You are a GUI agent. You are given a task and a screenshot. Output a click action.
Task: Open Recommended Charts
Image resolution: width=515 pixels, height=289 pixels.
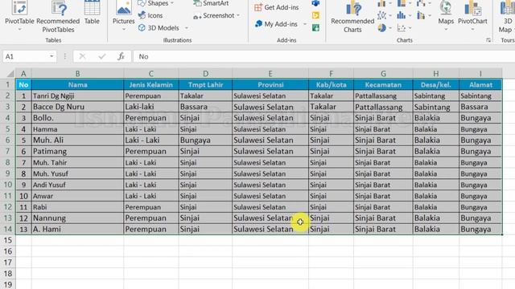[352, 16]
